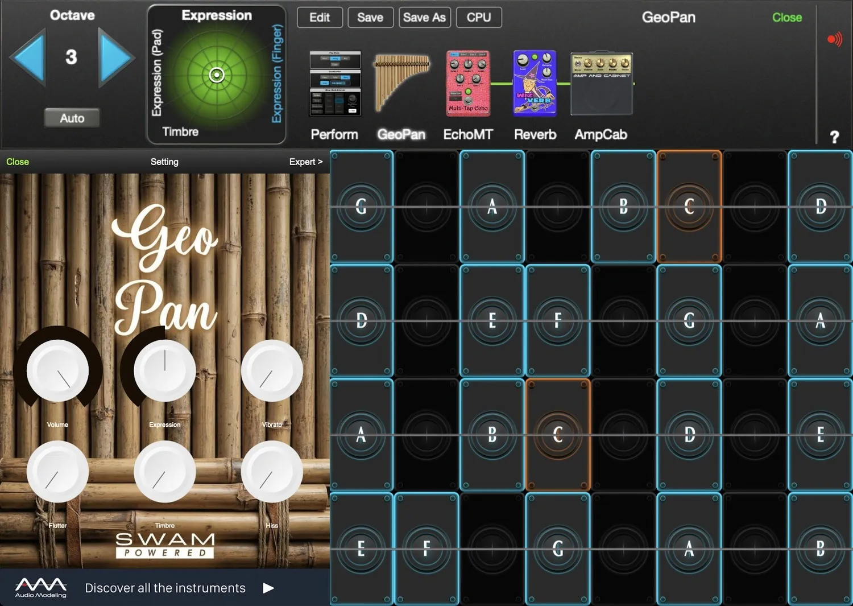Screen dimensions: 853x606
Task: Click the Flutter knob
Action: tap(57, 472)
